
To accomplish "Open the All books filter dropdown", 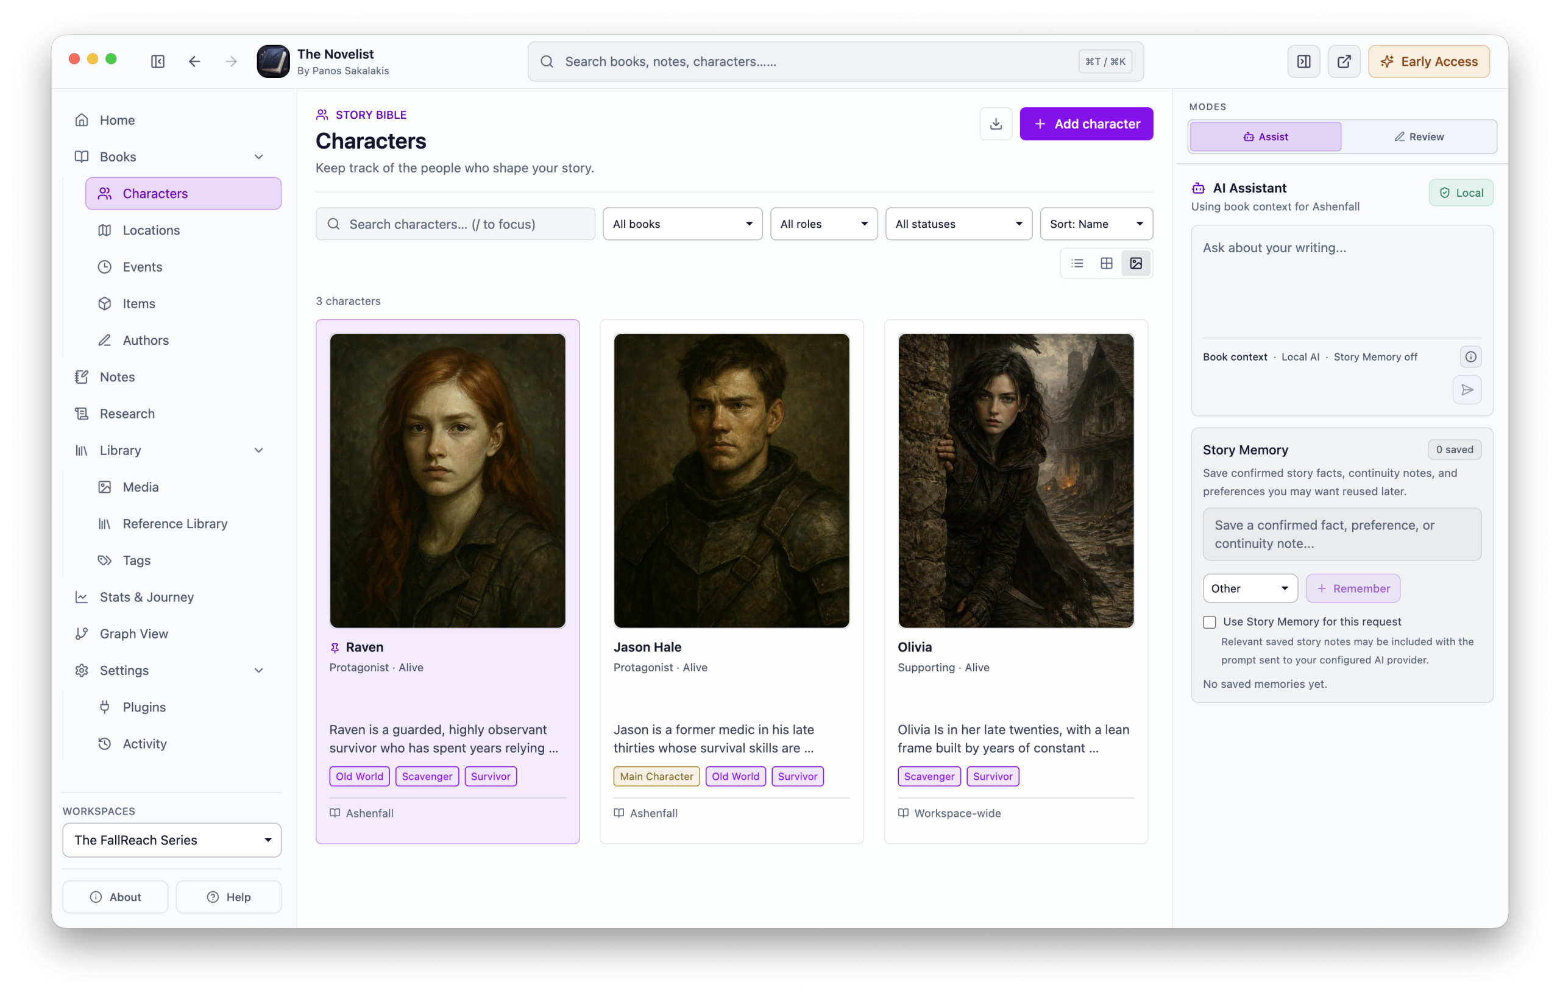I will [x=683, y=224].
